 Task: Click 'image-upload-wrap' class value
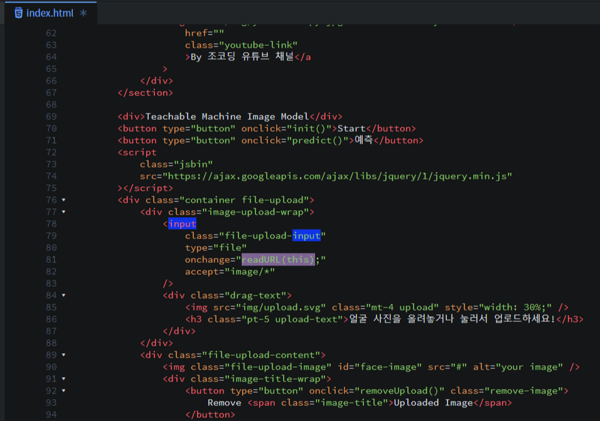pos(255,212)
